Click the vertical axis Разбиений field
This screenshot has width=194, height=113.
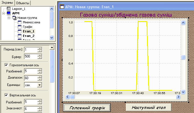click(x=31, y=102)
